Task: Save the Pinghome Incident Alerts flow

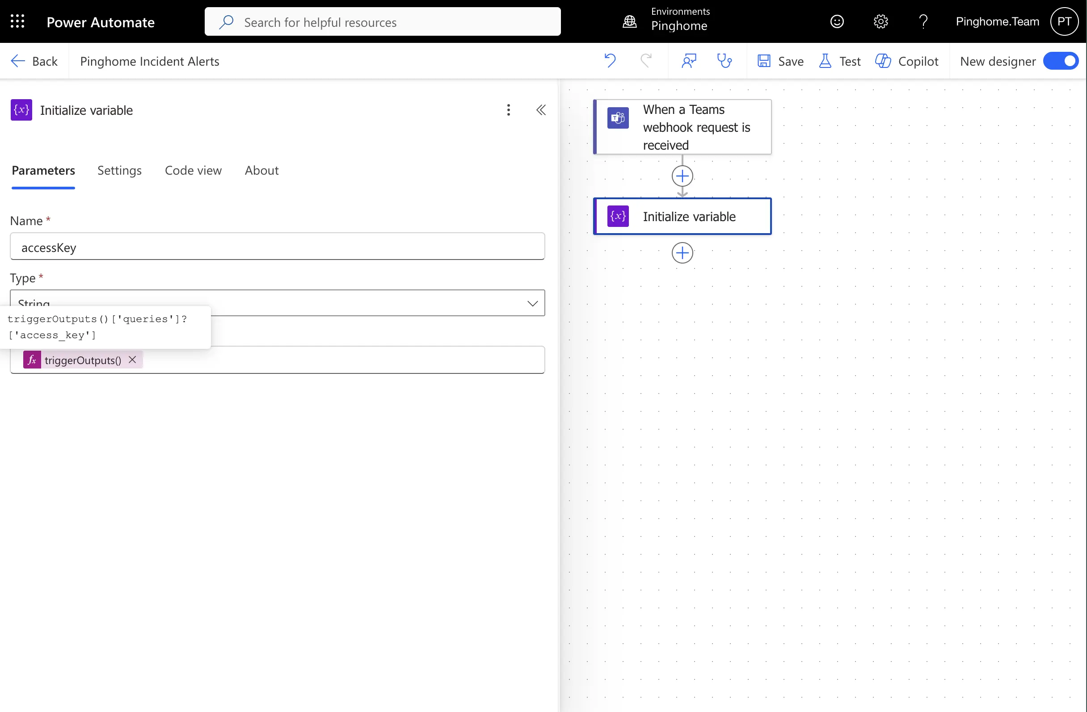Action: 780,61
